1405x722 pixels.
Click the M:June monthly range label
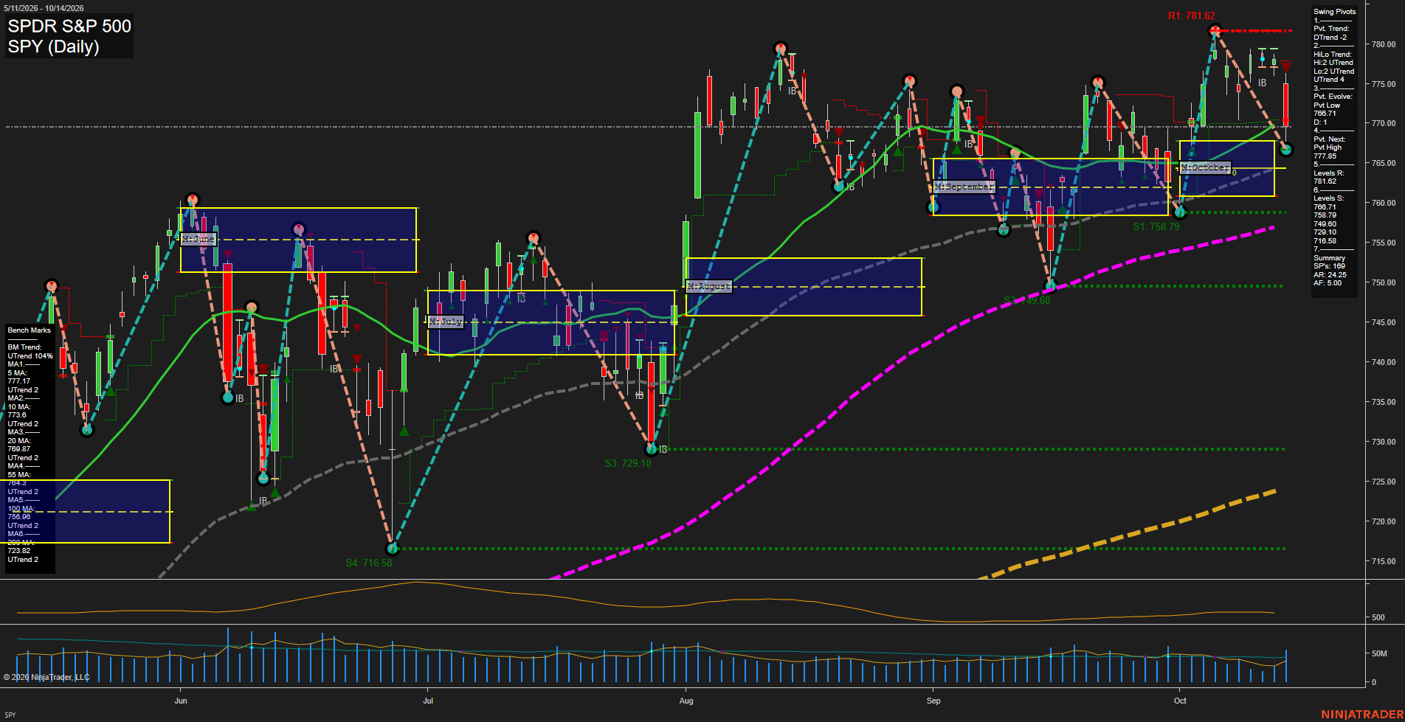click(x=198, y=239)
